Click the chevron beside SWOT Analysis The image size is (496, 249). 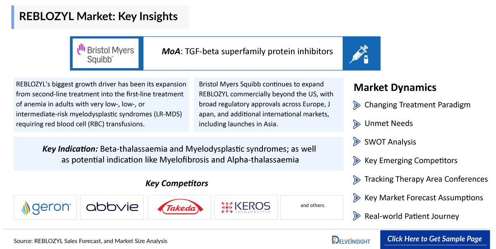tap(357, 142)
